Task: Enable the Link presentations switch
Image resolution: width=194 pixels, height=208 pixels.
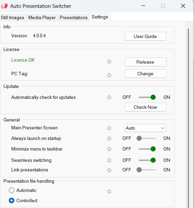Action: (x=146, y=170)
